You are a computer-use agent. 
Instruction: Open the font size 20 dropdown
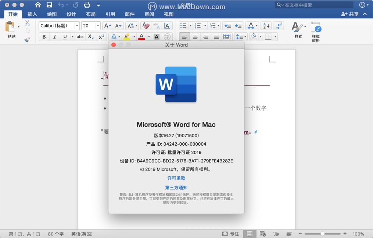pyautogui.click(x=98, y=26)
